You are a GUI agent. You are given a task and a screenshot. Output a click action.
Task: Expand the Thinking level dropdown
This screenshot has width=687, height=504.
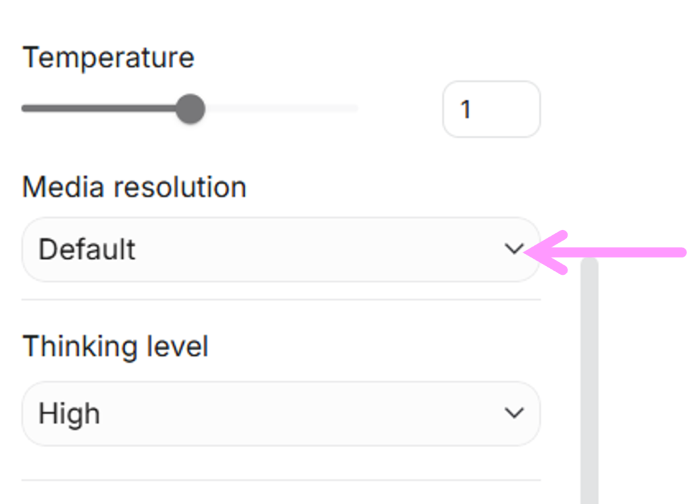[x=280, y=413]
